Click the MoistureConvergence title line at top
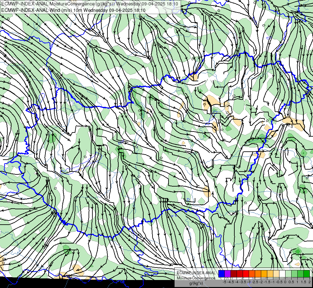This screenshot has height=288, width=313. pyautogui.click(x=90, y=4)
